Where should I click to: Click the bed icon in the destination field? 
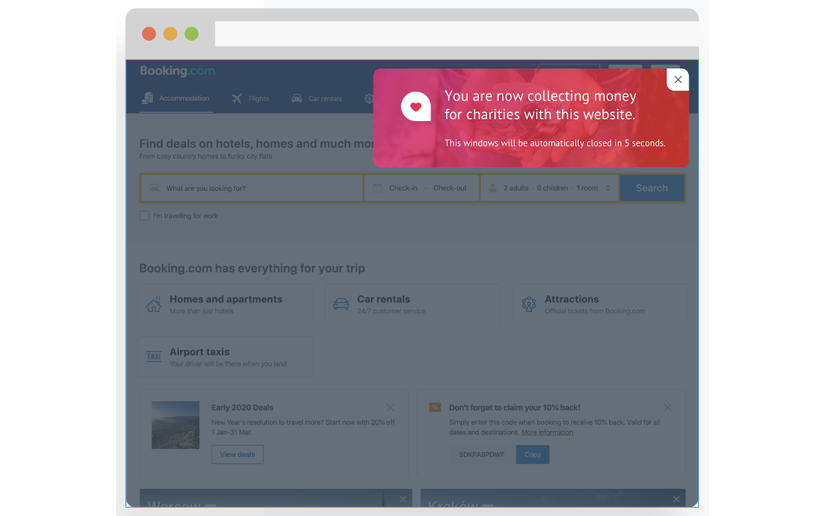coord(154,188)
